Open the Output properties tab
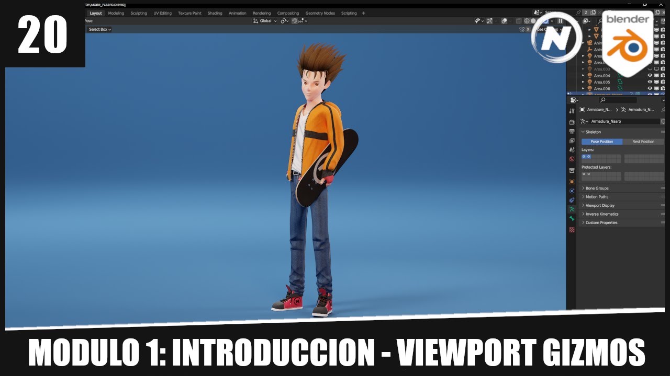Image resolution: width=670 pixels, height=376 pixels. [x=572, y=132]
